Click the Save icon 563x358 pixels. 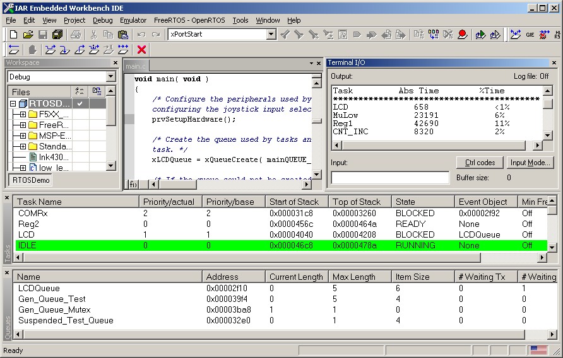43,35
